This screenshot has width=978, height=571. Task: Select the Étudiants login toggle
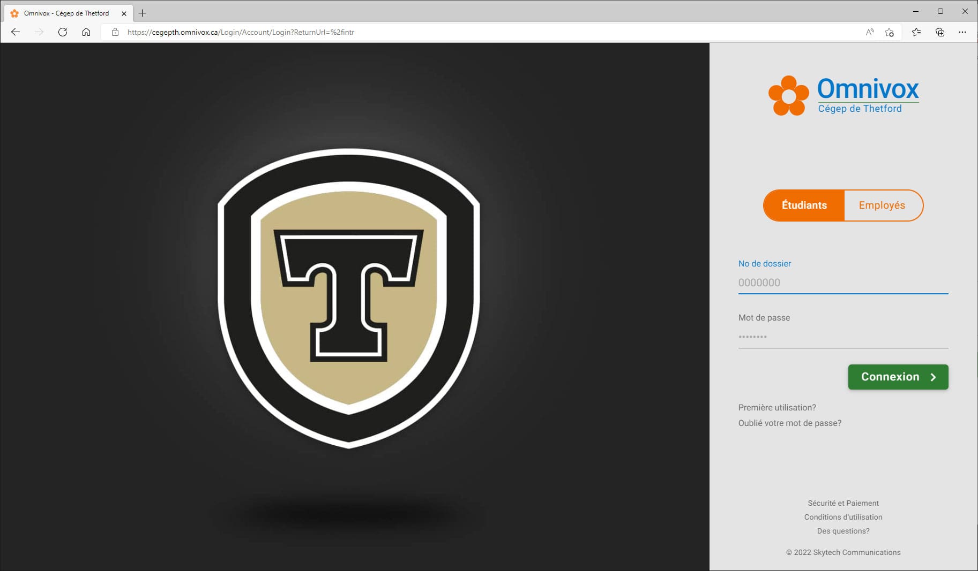[804, 205]
